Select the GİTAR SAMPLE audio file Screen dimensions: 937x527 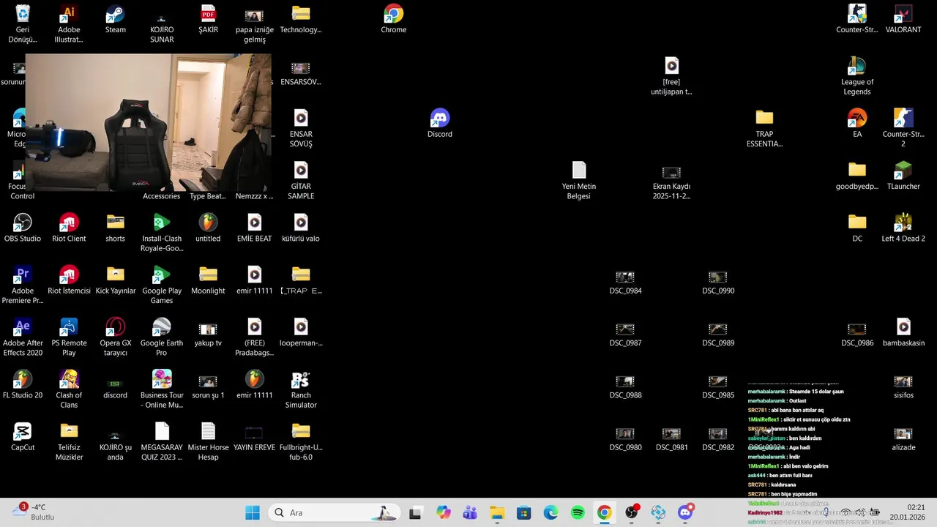[x=301, y=179]
